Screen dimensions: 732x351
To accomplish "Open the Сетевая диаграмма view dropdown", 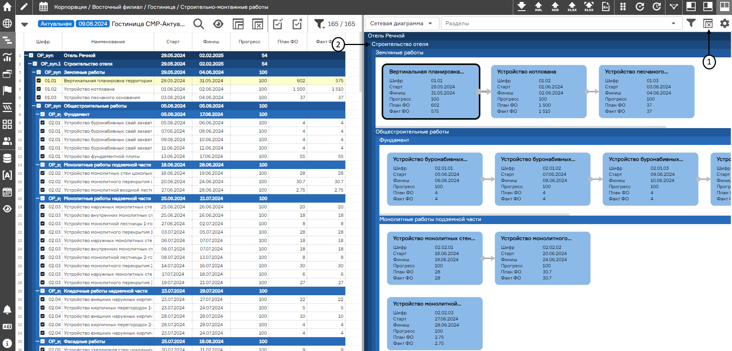I will coord(401,23).
